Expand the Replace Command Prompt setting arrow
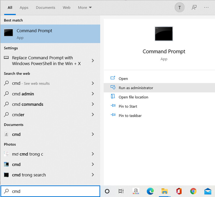Screen dimensions: 215x197 pyautogui.click(x=93, y=60)
